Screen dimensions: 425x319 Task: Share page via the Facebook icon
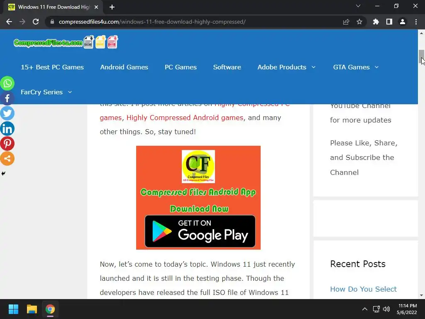tap(7, 98)
